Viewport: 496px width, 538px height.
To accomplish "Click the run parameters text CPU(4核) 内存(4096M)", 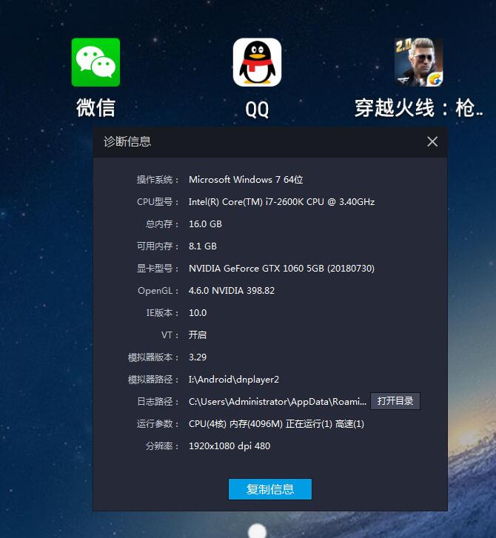I will [235, 424].
